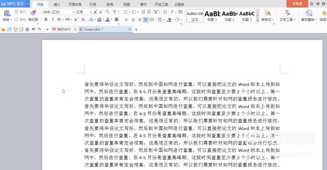The height and width of the screenshot is (170, 327).
Task: Apply the 标题 1 heading style
Action: pos(212,16)
